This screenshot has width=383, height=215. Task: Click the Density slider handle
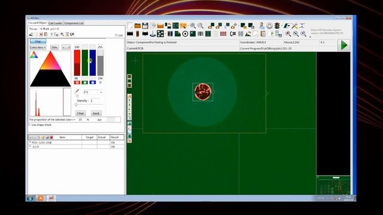pos(76,105)
